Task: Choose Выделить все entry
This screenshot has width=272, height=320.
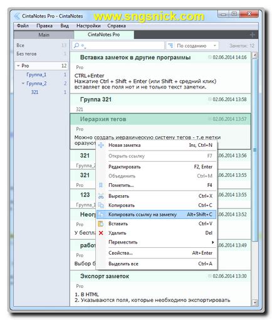Action: click(x=156, y=264)
